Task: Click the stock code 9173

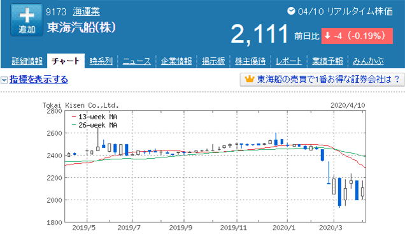Action: 56,12
